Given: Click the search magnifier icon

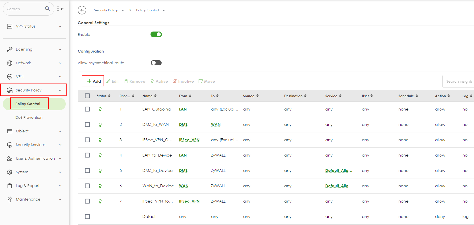Looking at the screenshot, I should click(x=48, y=9).
